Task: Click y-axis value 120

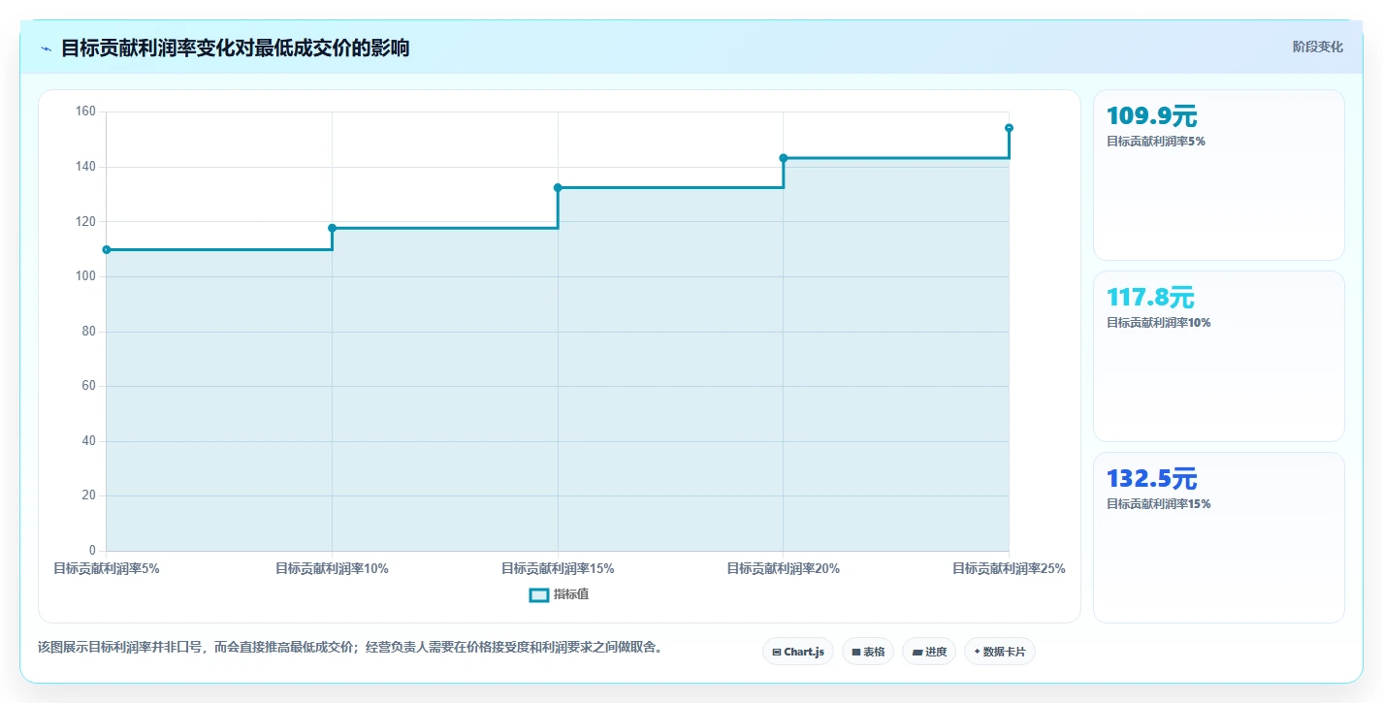Action: pos(85,222)
